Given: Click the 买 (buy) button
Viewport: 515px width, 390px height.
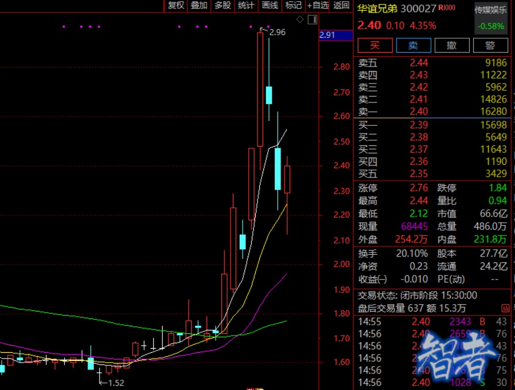Looking at the screenshot, I should 375,45.
